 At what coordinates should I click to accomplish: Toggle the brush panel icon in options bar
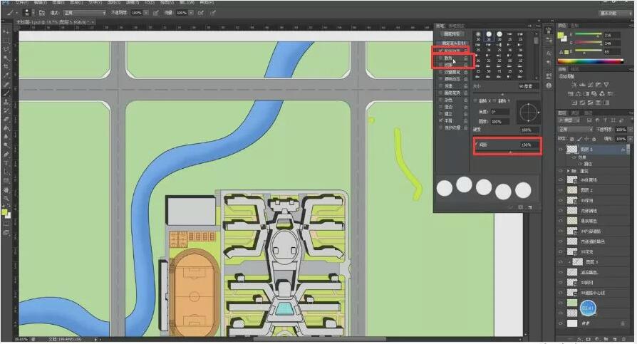pyautogui.click(x=41, y=13)
